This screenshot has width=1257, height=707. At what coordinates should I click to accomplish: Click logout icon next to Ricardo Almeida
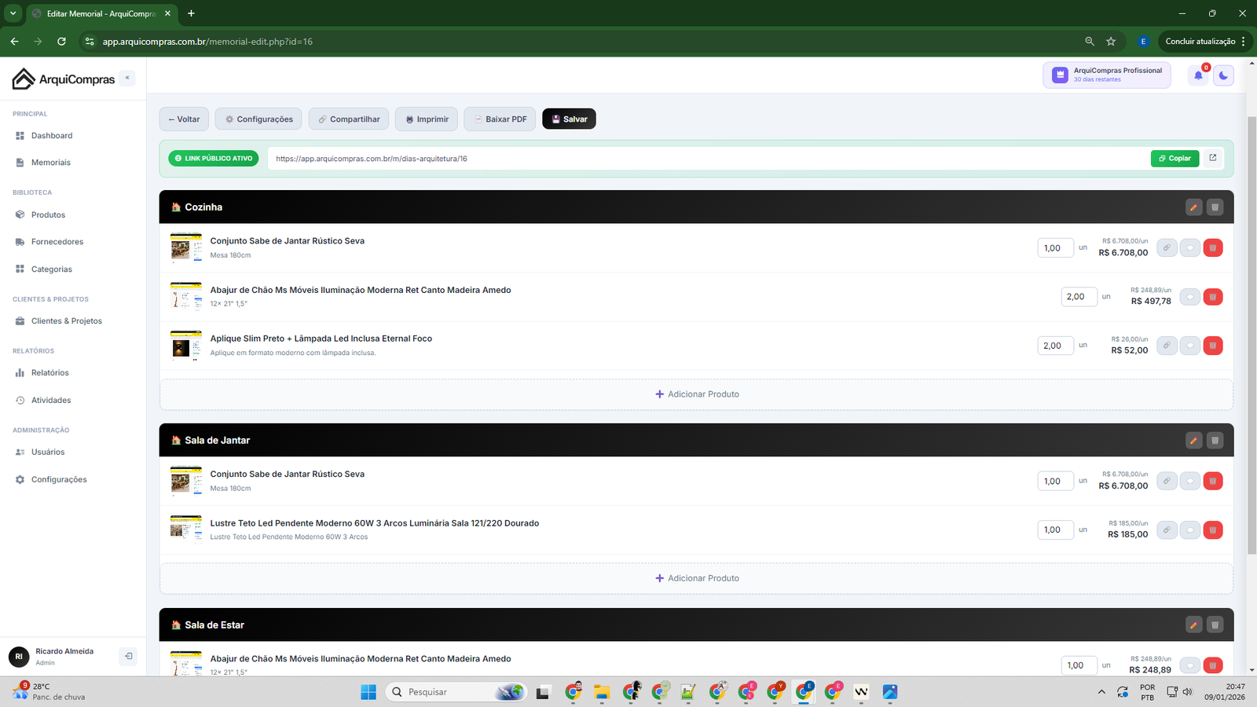(128, 656)
